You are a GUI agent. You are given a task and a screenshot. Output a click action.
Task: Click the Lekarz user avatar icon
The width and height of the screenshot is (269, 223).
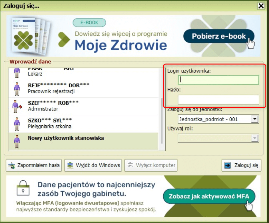tap(17, 73)
